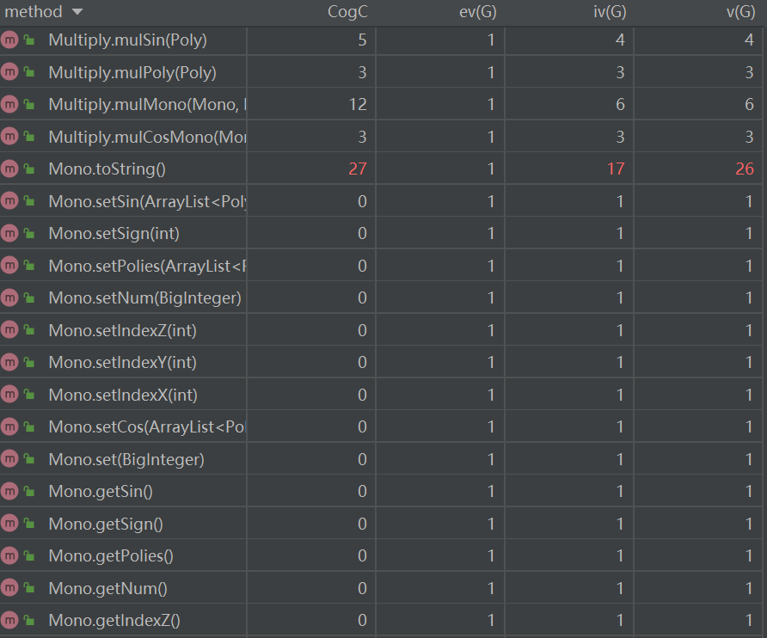The height and width of the screenshot is (638, 767).
Task: Select the Mono.setIndexX(int) method name
Action: (x=123, y=395)
